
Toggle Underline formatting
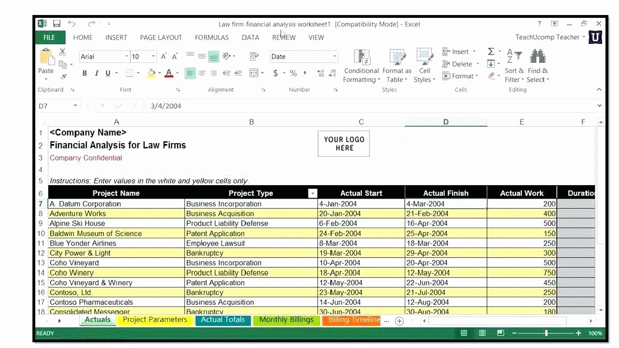pyautogui.click(x=108, y=73)
